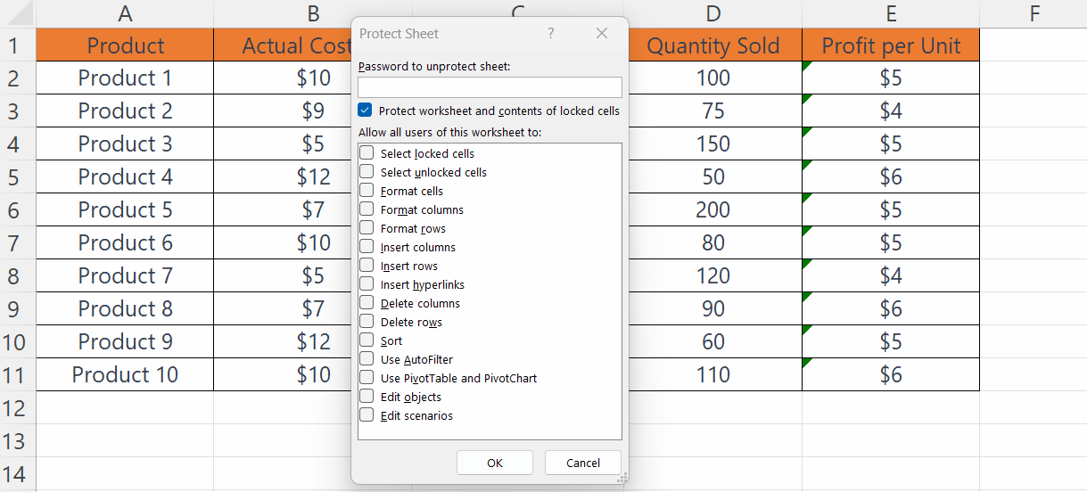
Task: Click quantity sold 75 cell
Action: coord(715,111)
